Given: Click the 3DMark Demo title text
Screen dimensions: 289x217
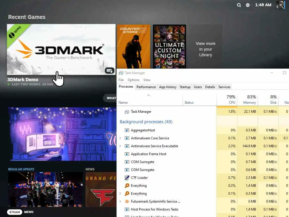Looking at the screenshot, I should pyautogui.click(x=23, y=79).
